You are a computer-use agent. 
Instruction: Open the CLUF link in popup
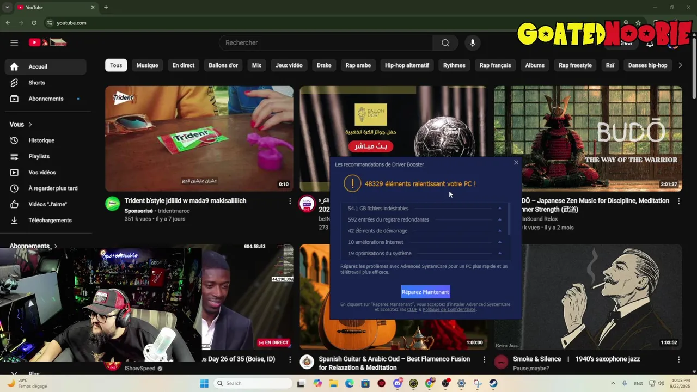[412, 310]
